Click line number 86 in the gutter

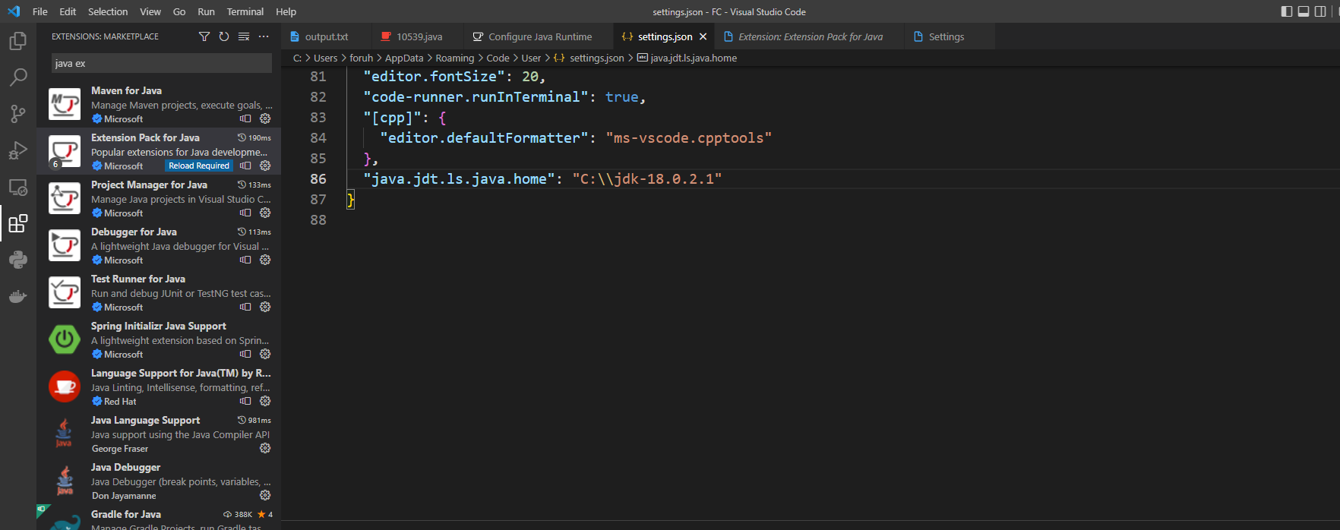(x=318, y=179)
